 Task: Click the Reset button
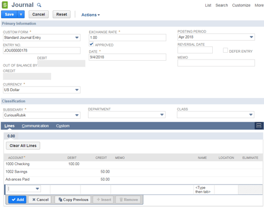[x=62, y=14]
